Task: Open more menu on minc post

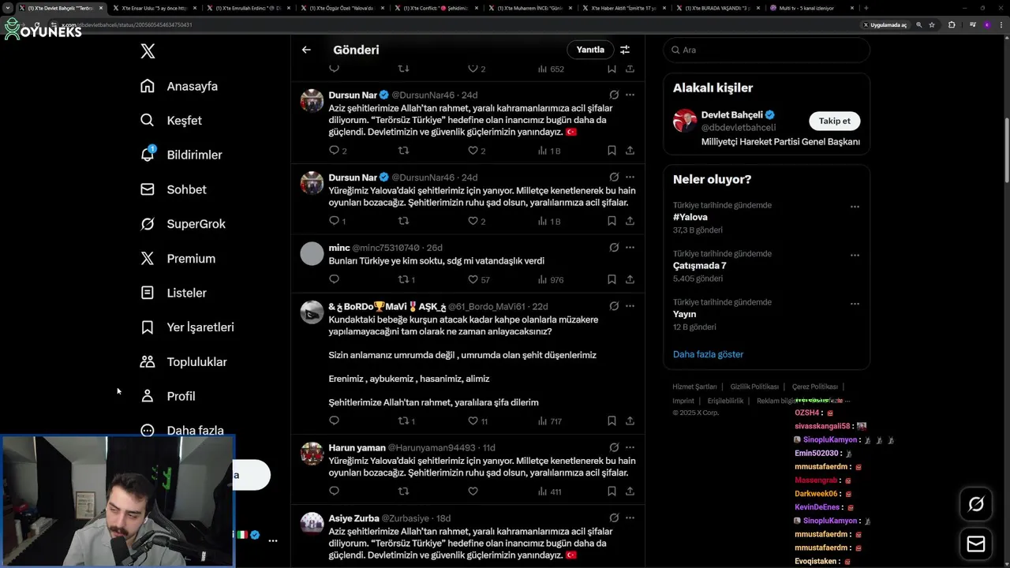Action: coord(630,247)
